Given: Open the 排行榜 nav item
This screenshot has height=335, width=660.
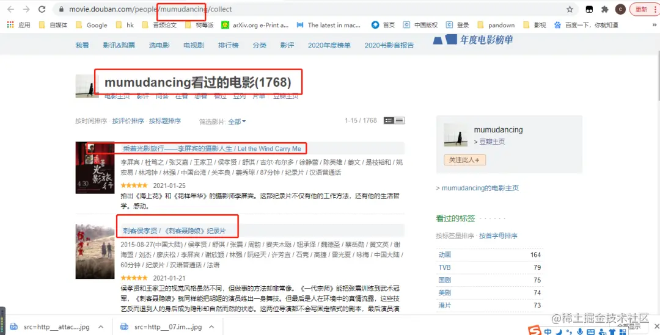Looking at the screenshot, I should coord(228,45).
